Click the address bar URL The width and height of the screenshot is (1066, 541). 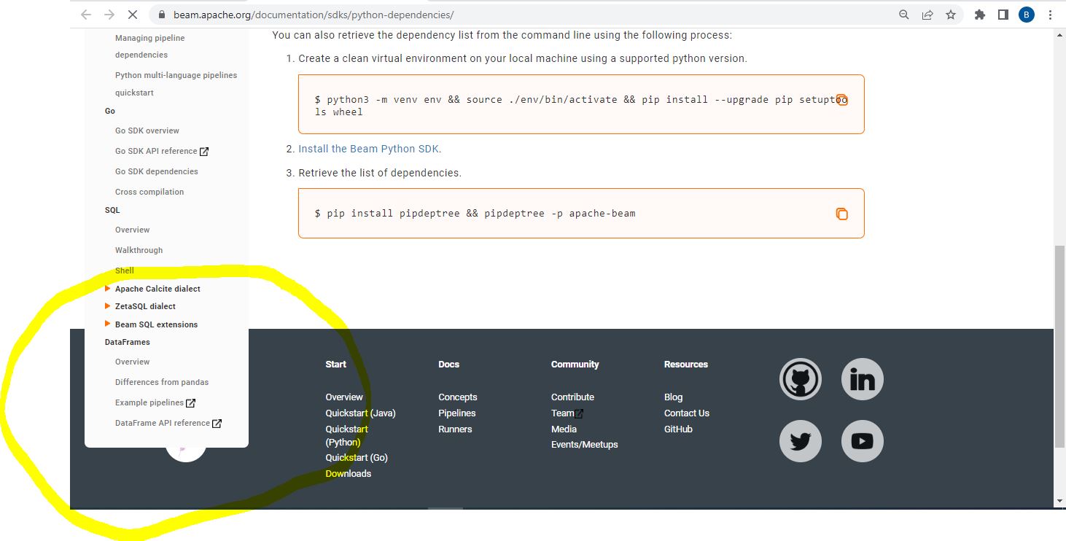(314, 15)
